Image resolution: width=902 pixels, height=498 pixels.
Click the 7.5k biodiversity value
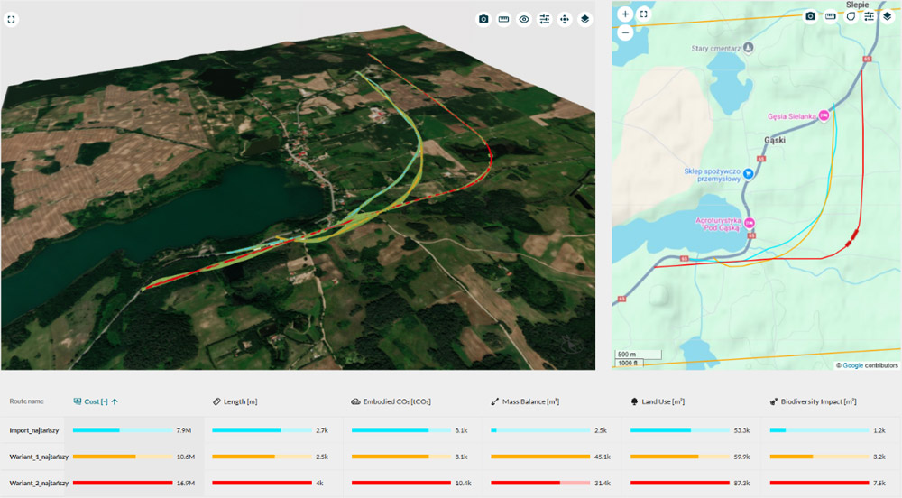point(879,483)
